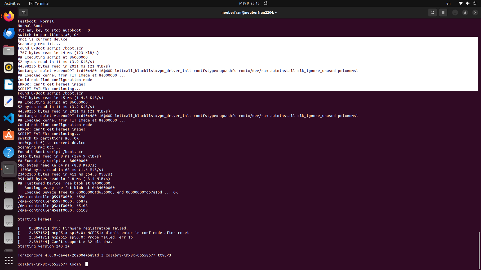Click the highlighted 'ERROR: can't get kernel image!' line

pyautogui.click(x=52, y=84)
